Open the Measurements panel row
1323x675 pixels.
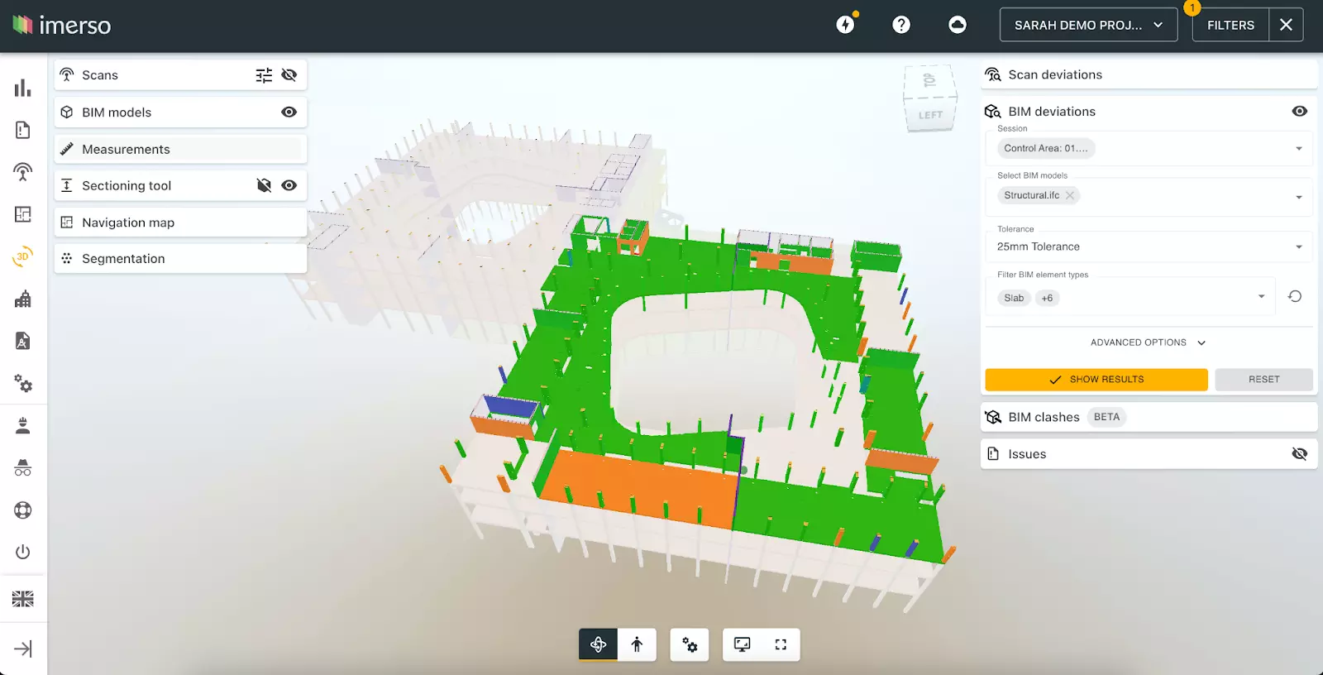point(180,149)
